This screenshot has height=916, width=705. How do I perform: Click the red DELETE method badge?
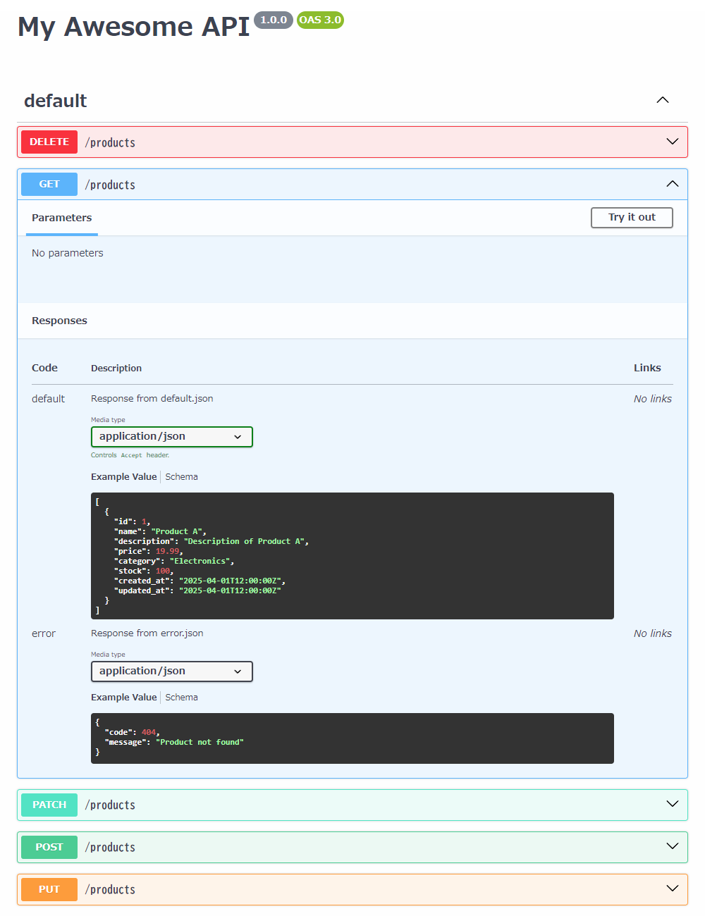(49, 142)
